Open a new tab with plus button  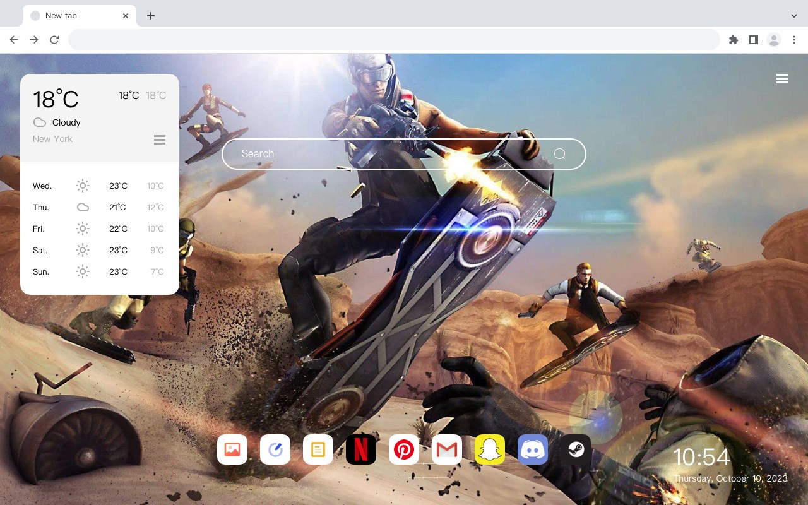150,16
